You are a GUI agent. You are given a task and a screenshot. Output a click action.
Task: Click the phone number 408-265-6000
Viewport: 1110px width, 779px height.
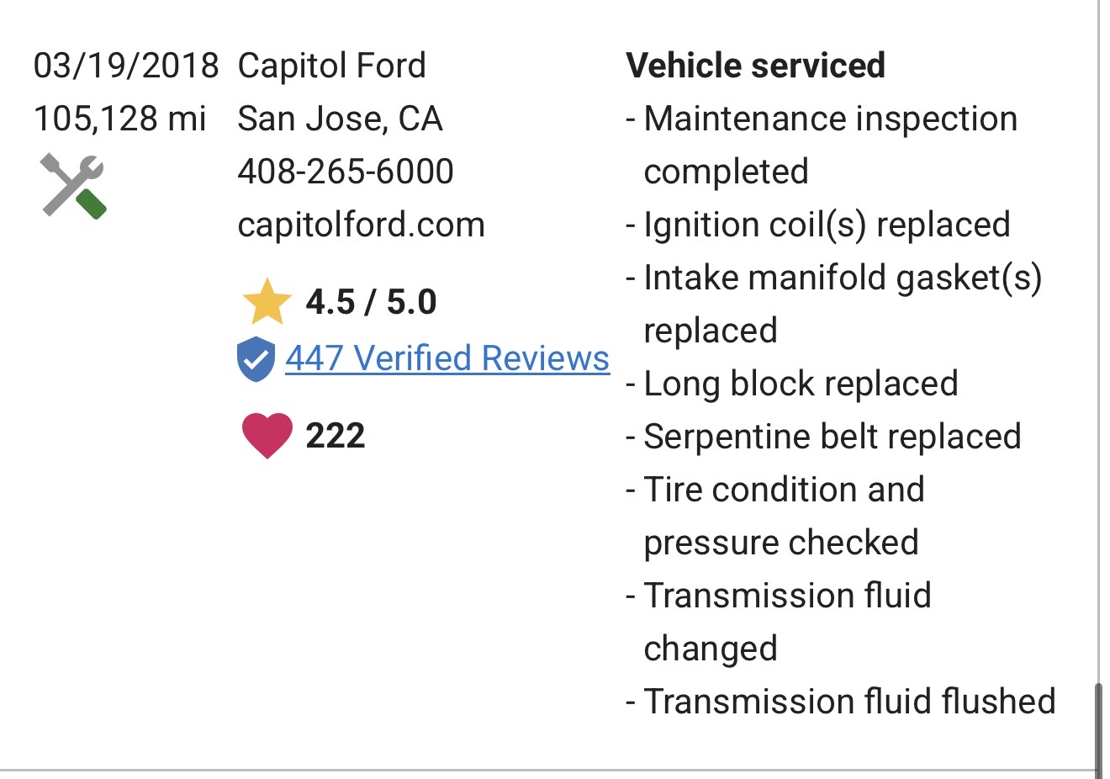[345, 172]
